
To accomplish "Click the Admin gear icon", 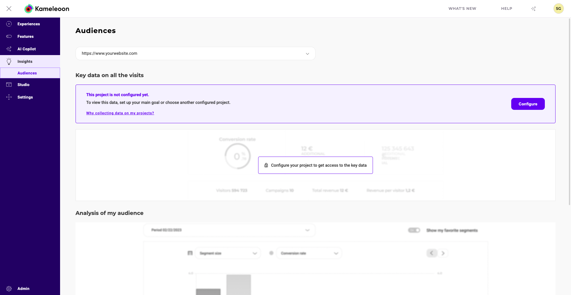I will (9, 288).
